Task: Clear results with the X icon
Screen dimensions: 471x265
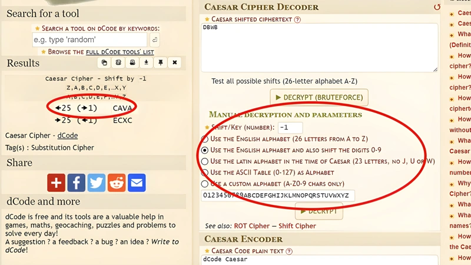Action: coord(174,62)
